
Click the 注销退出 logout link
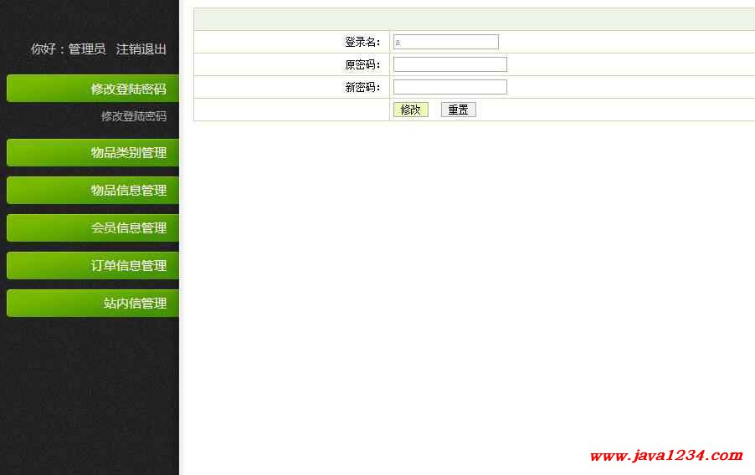(x=141, y=49)
